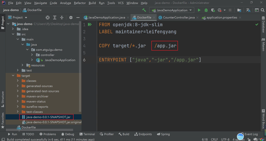
Task: Expand the controller package
Action: (32, 55)
